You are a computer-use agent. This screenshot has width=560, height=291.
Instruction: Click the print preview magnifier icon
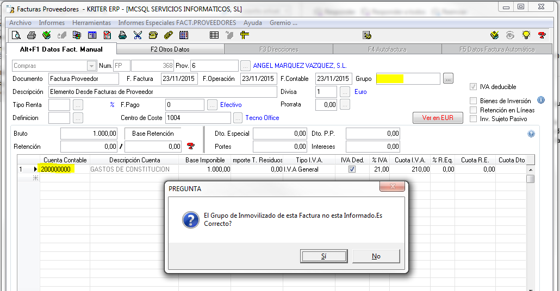[16, 35]
